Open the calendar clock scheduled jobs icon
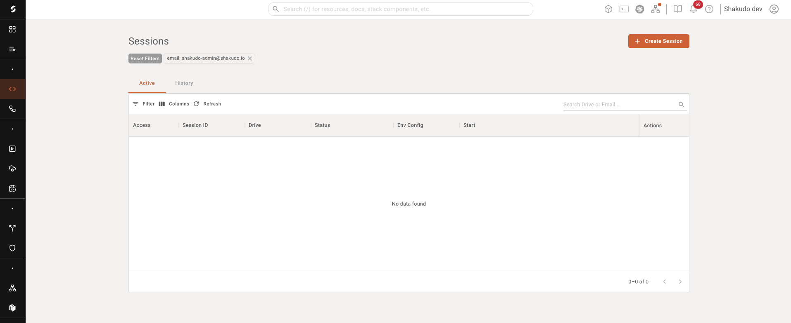 tap(12, 188)
